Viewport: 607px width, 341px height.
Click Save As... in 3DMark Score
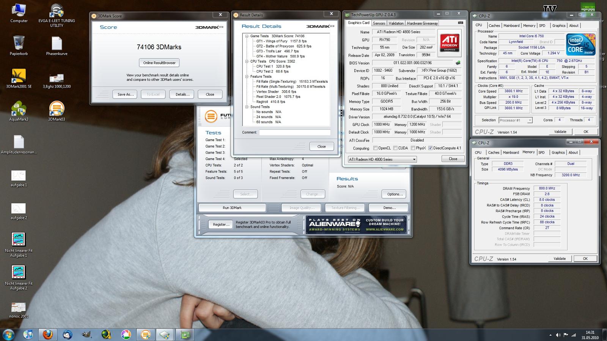tap(125, 94)
